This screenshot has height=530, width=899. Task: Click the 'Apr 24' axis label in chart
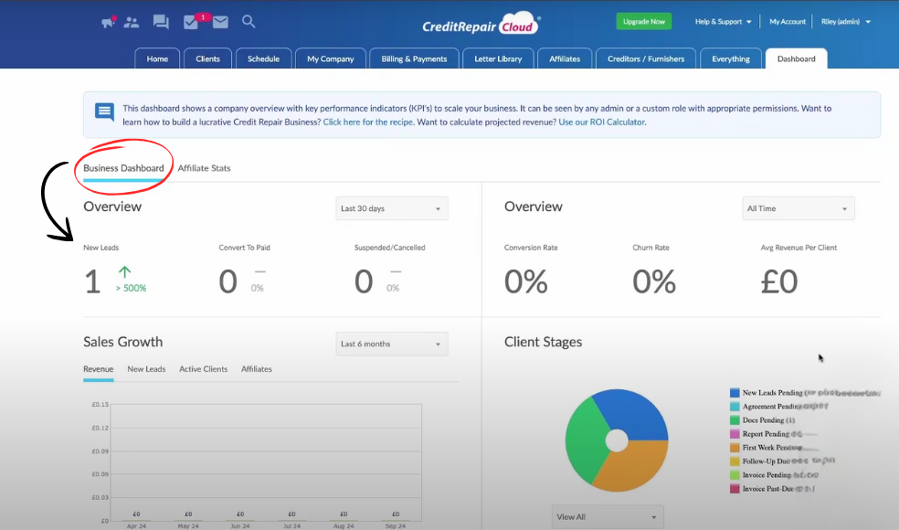(136, 526)
